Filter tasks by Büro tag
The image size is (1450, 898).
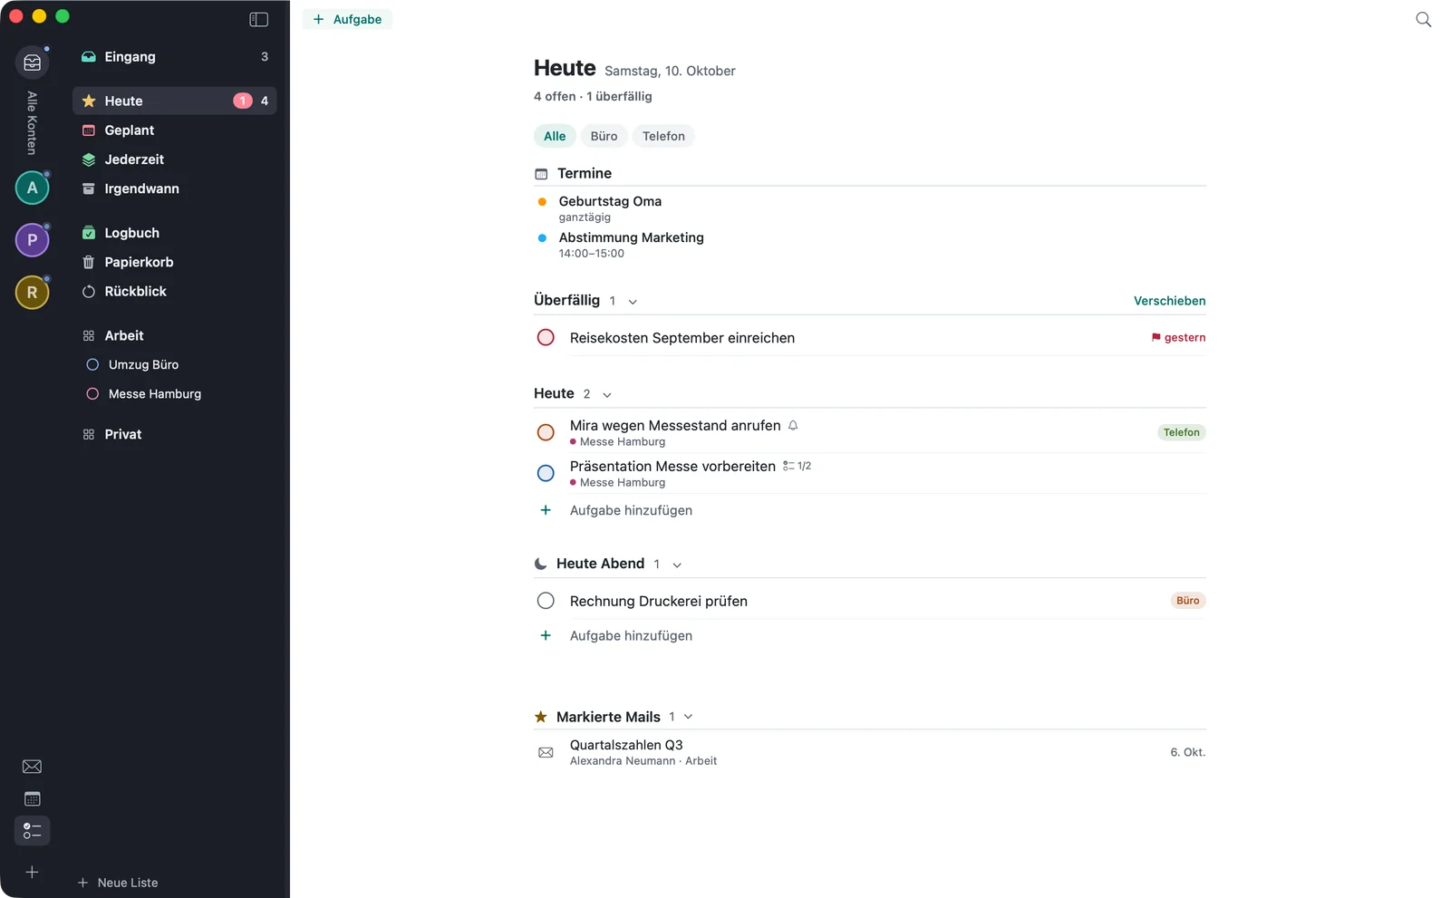coord(604,136)
